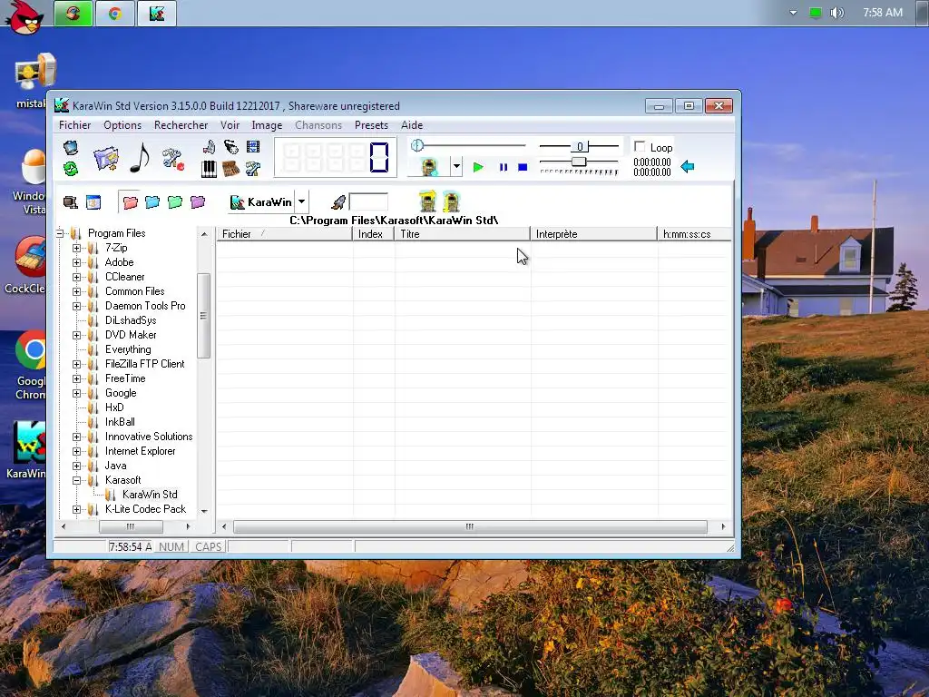
Task: Sort by Index column header
Action: [373, 234]
